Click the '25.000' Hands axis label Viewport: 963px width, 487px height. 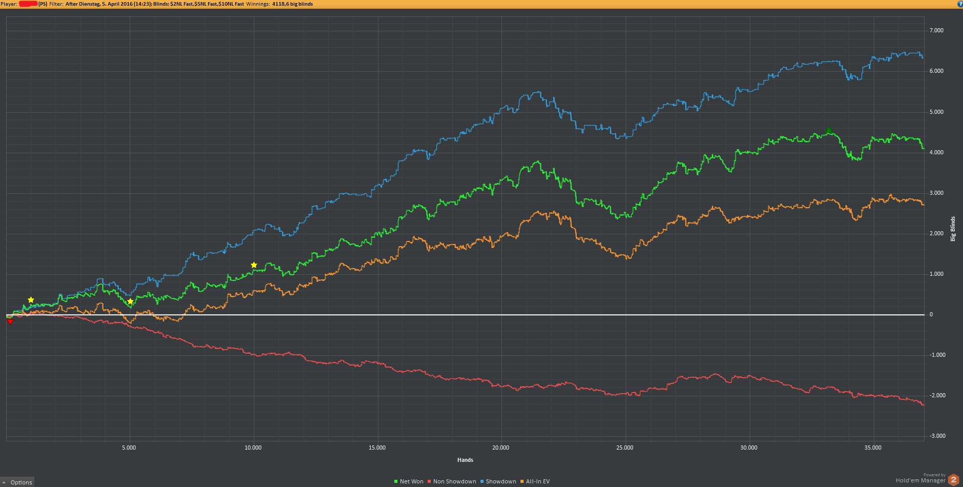625,448
